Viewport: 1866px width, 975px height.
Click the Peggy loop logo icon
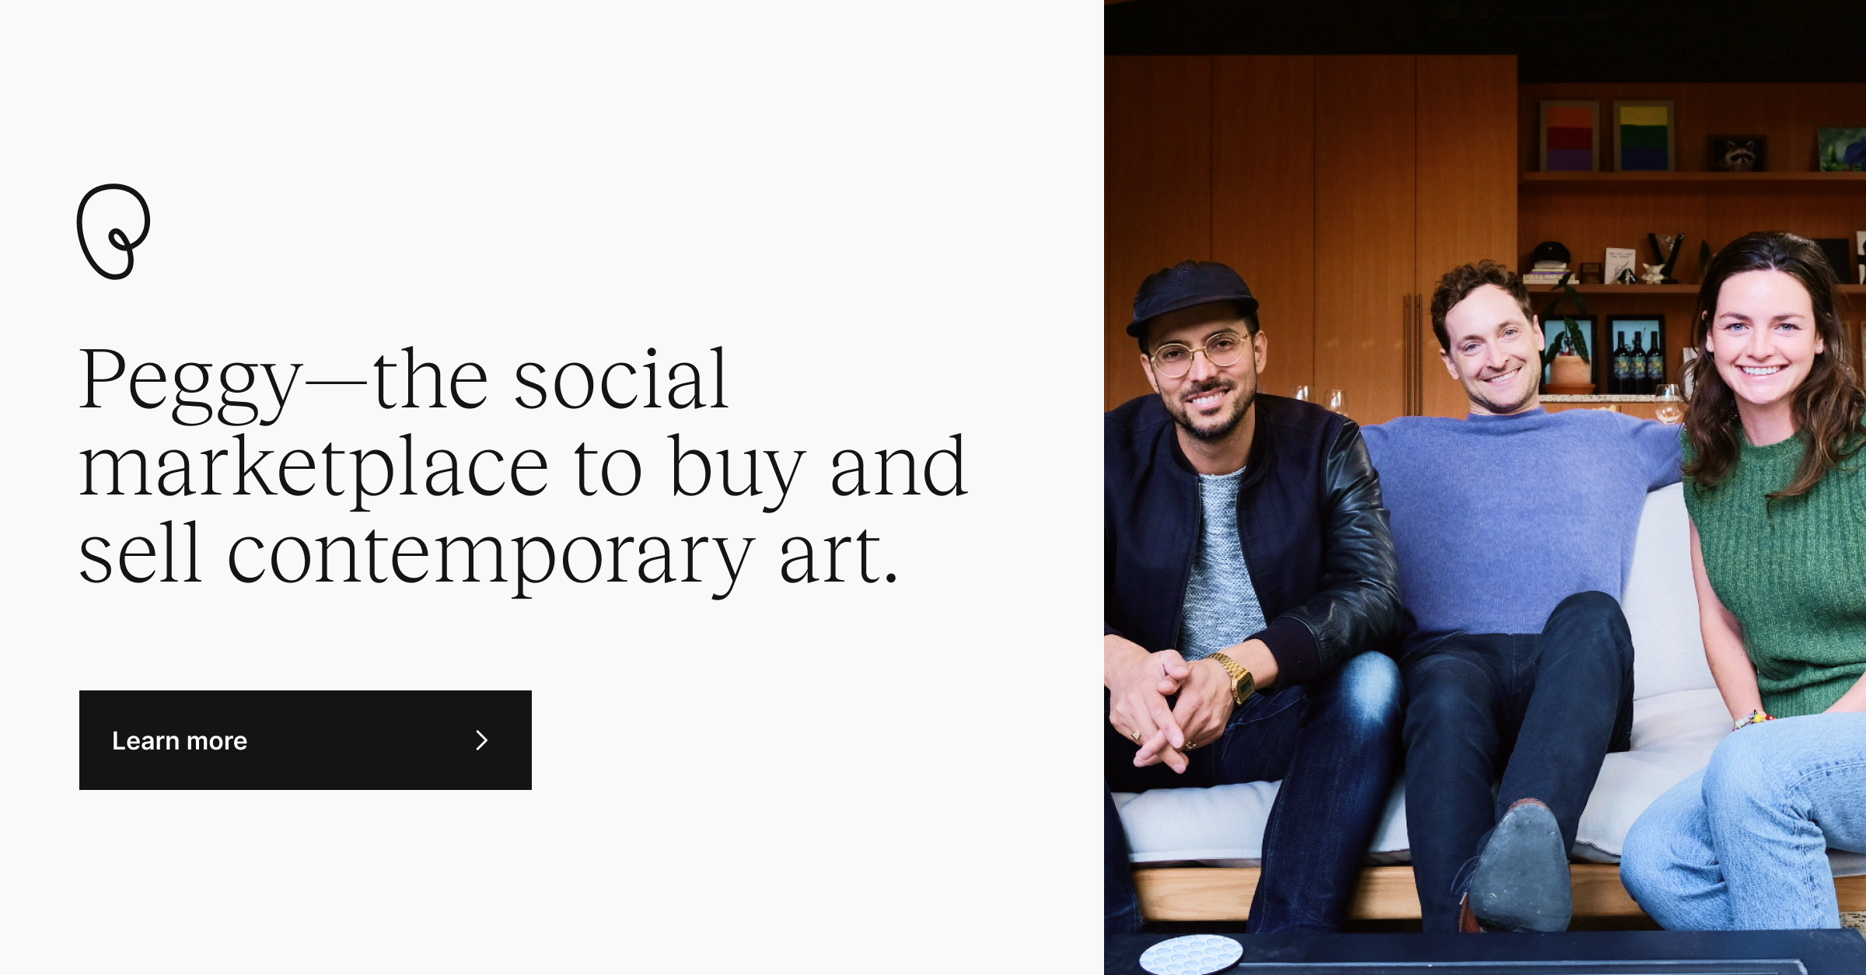114,231
